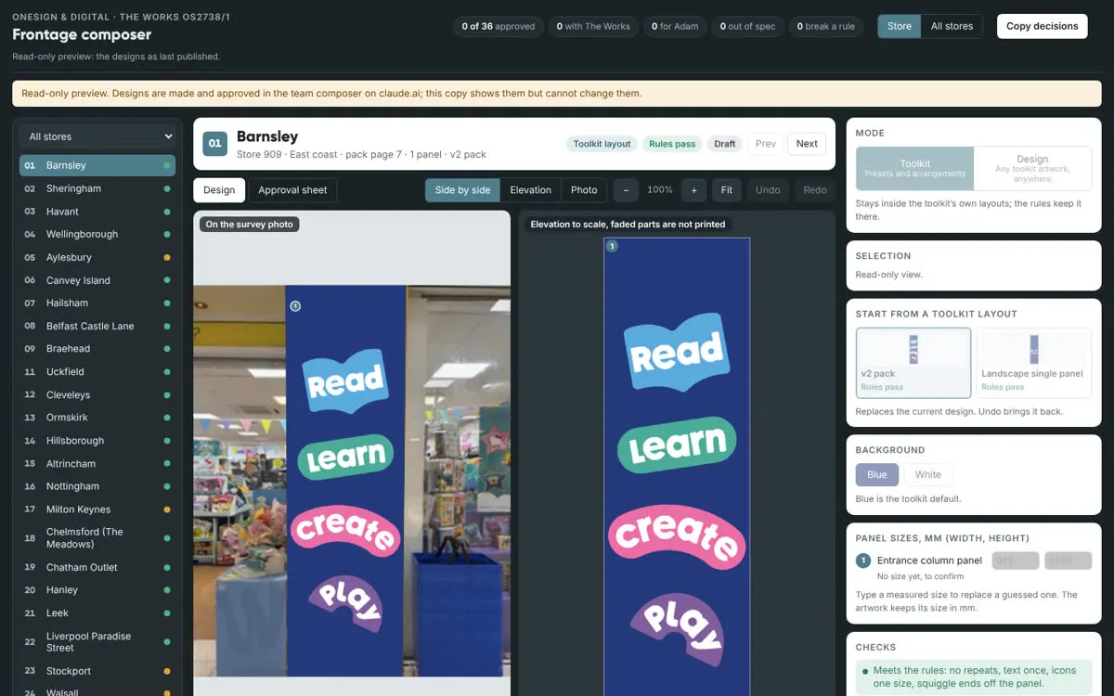Zoom in with the plus button

pyautogui.click(x=693, y=190)
